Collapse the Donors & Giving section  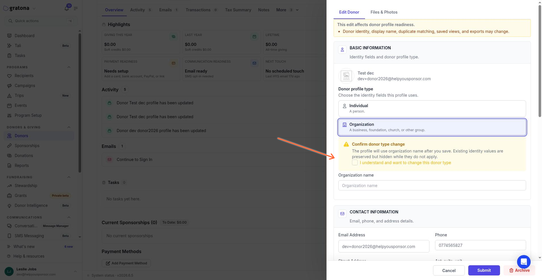69,127
